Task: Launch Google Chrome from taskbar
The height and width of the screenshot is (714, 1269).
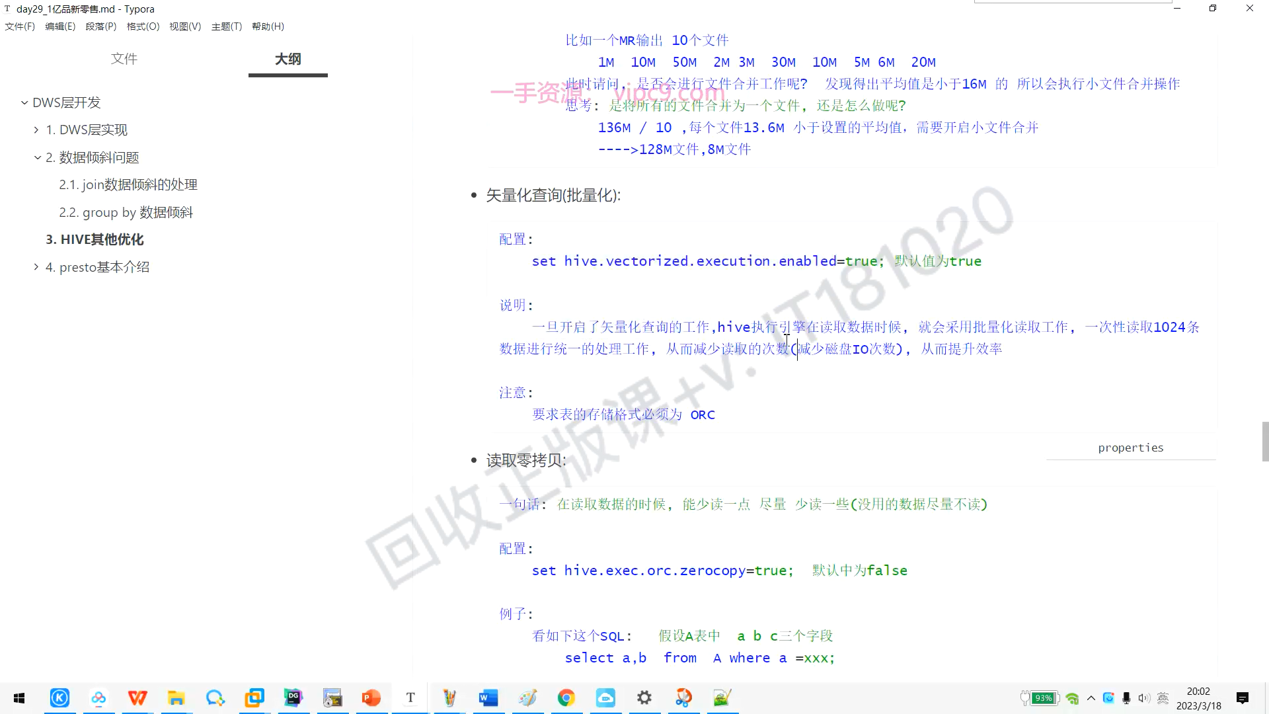Action: tap(566, 698)
